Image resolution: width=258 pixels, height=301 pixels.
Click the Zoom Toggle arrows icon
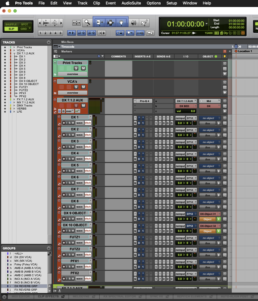[76, 23]
